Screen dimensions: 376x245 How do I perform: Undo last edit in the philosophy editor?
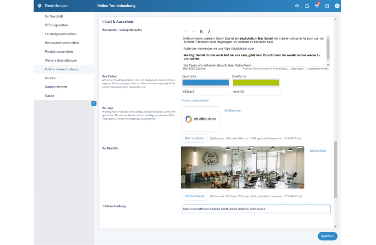[x=186, y=32]
